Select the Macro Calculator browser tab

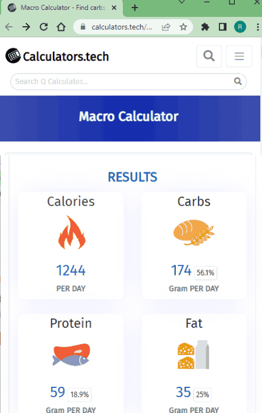[x=62, y=8]
